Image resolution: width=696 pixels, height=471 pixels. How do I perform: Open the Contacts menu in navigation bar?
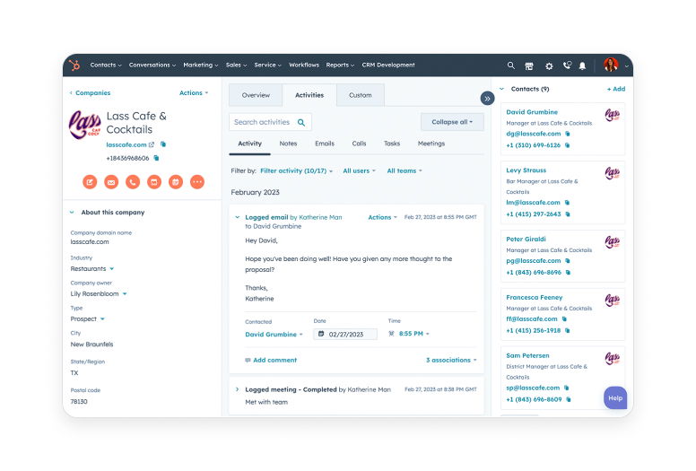point(106,65)
